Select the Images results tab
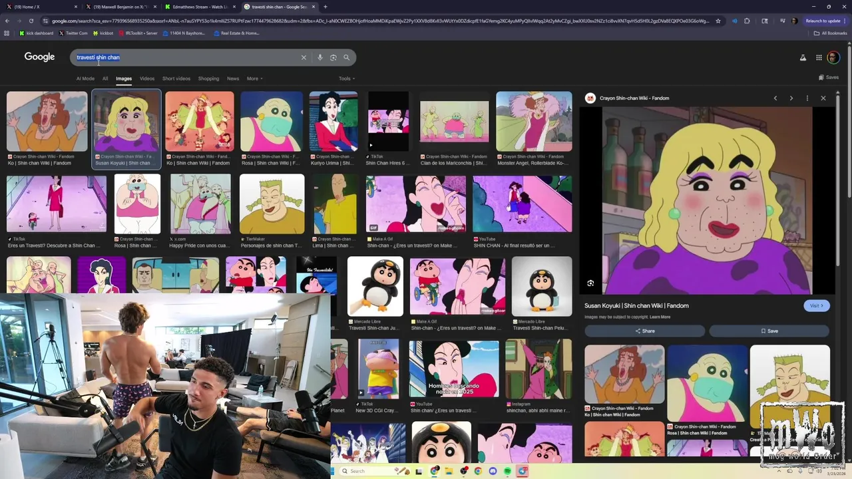This screenshot has width=852, height=479. coord(124,79)
